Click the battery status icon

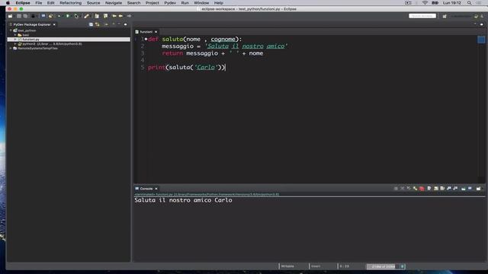pos(435,3)
